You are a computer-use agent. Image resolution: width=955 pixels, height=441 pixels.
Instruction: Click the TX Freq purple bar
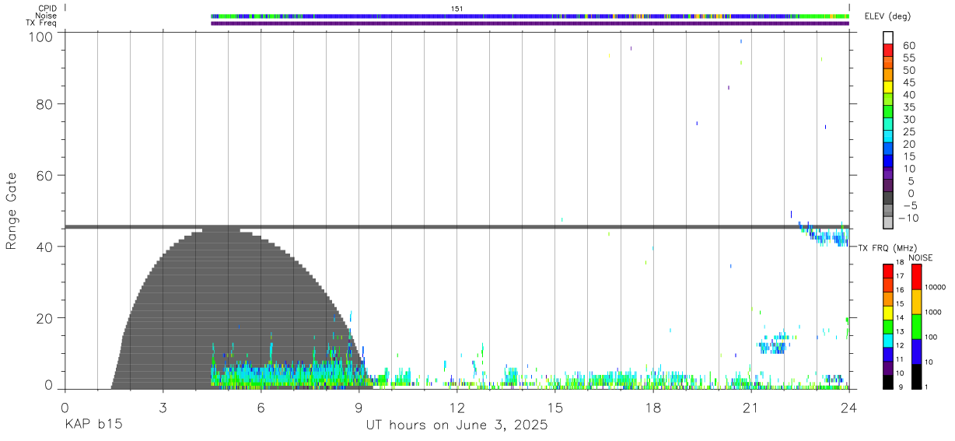pos(530,23)
